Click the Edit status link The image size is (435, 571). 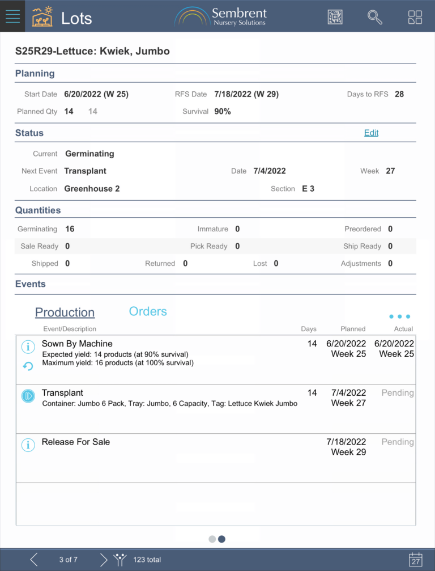[371, 133]
